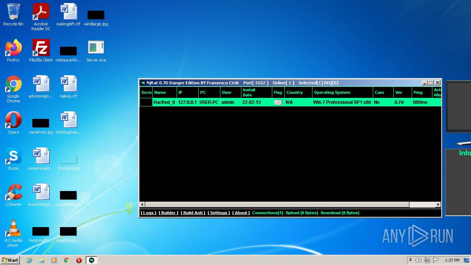Select the careerscase... document icon

click(x=41, y=159)
